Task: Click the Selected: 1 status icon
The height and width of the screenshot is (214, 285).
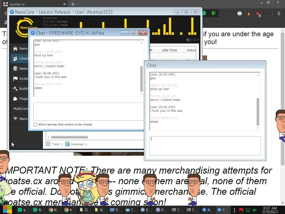Action: point(67,144)
